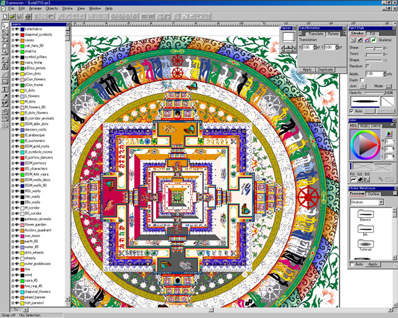The height and width of the screenshot is (318, 398).
Task: Select the Rectangle tool in toolbox
Action: 4,81
